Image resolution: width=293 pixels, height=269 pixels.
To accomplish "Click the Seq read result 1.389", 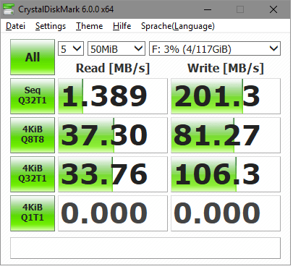I will (113, 96).
